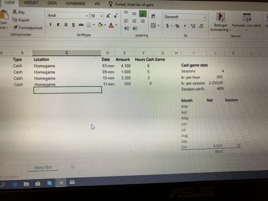268x201 pixels.
Task: Add a new sheet with plus button
Action: (x=72, y=167)
